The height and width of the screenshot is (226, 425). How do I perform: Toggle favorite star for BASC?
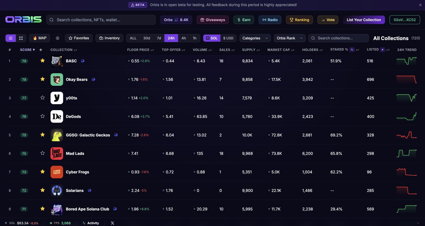coord(42,61)
